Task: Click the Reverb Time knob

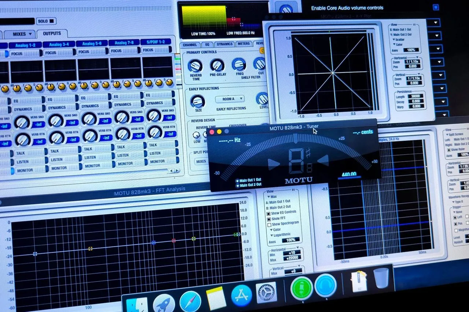Action: coord(195,66)
